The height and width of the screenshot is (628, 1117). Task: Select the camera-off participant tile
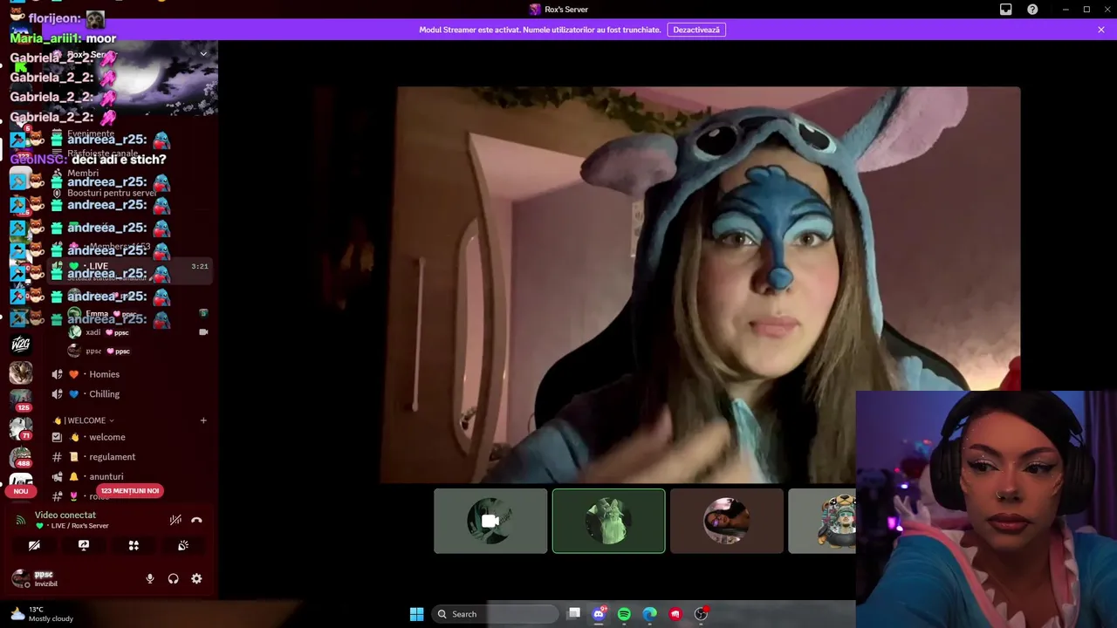pyautogui.click(x=490, y=521)
